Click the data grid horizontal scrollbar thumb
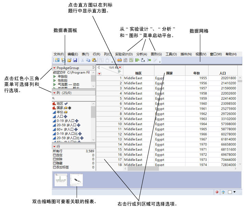 (x=143, y=168)
